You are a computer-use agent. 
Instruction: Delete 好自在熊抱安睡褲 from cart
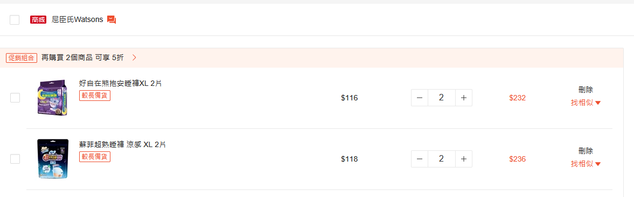coord(586,90)
